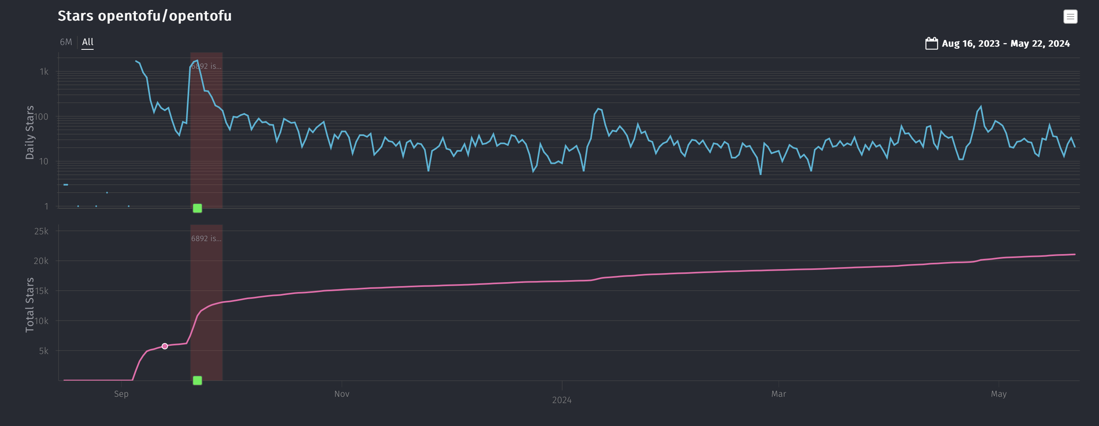Click the '6892 is...' annotation in Daily Stars chart
The height and width of the screenshot is (426, 1099).
pos(206,66)
